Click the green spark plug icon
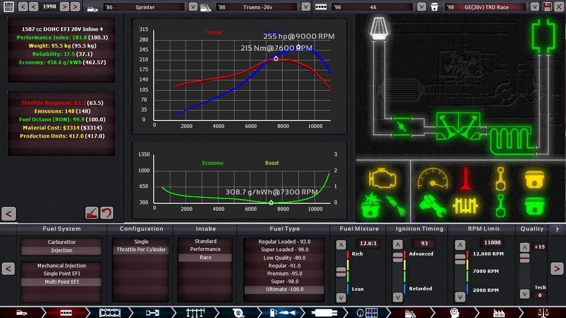This screenshot has height=318, width=566. tap(396, 206)
